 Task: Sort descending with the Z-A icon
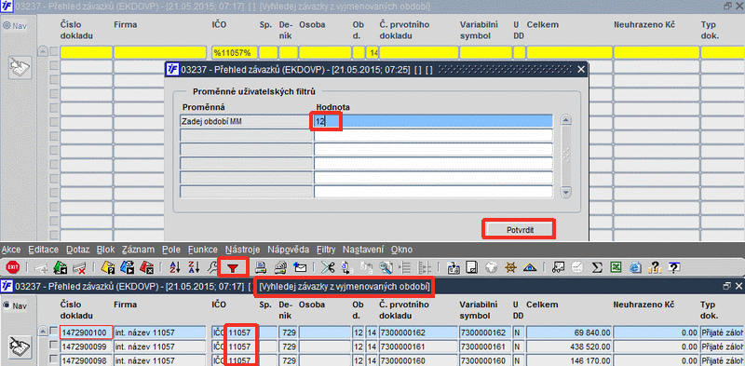[x=194, y=267]
